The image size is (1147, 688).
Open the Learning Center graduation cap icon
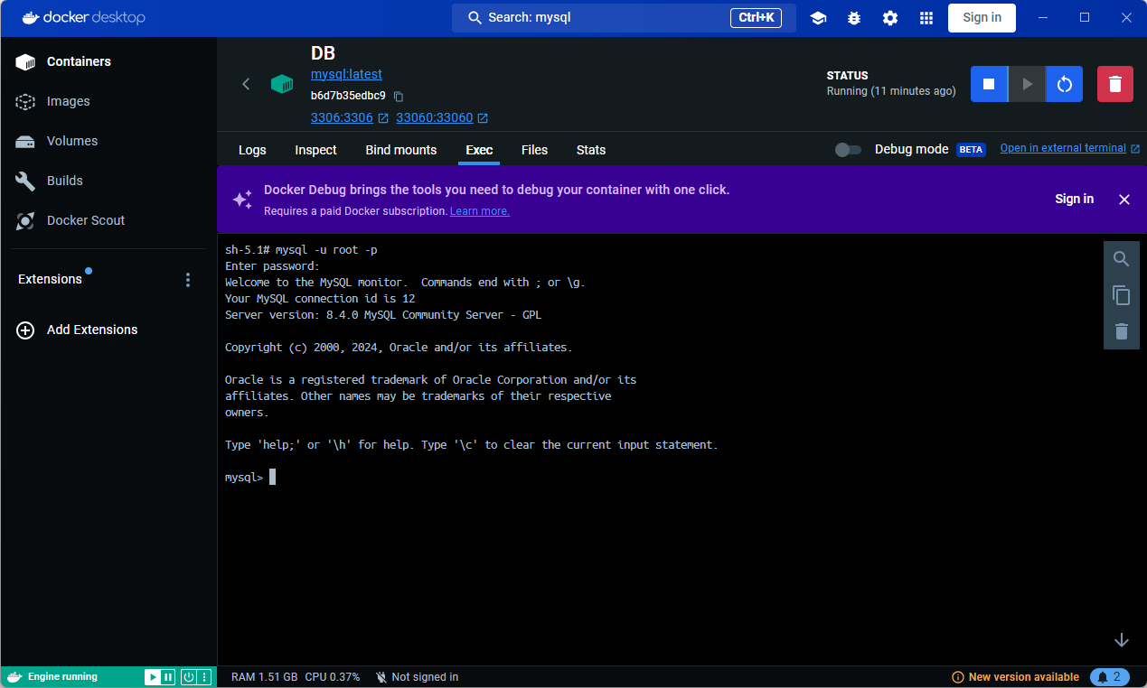coord(818,18)
